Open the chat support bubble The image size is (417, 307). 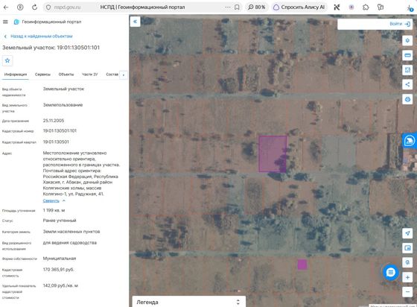point(390,272)
